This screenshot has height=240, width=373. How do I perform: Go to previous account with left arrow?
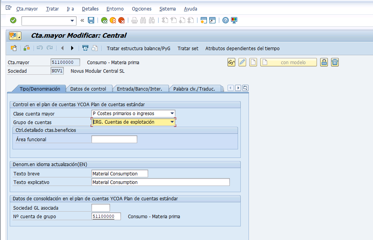click(62, 48)
